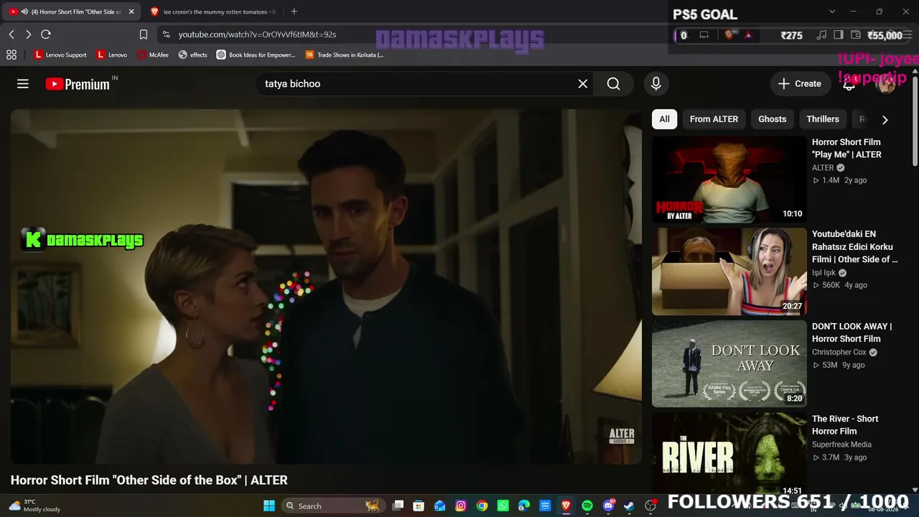Open the Other Side of the Box reaction thumbnail
Viewport: 919px width, 517px height.
pos(729,271)
